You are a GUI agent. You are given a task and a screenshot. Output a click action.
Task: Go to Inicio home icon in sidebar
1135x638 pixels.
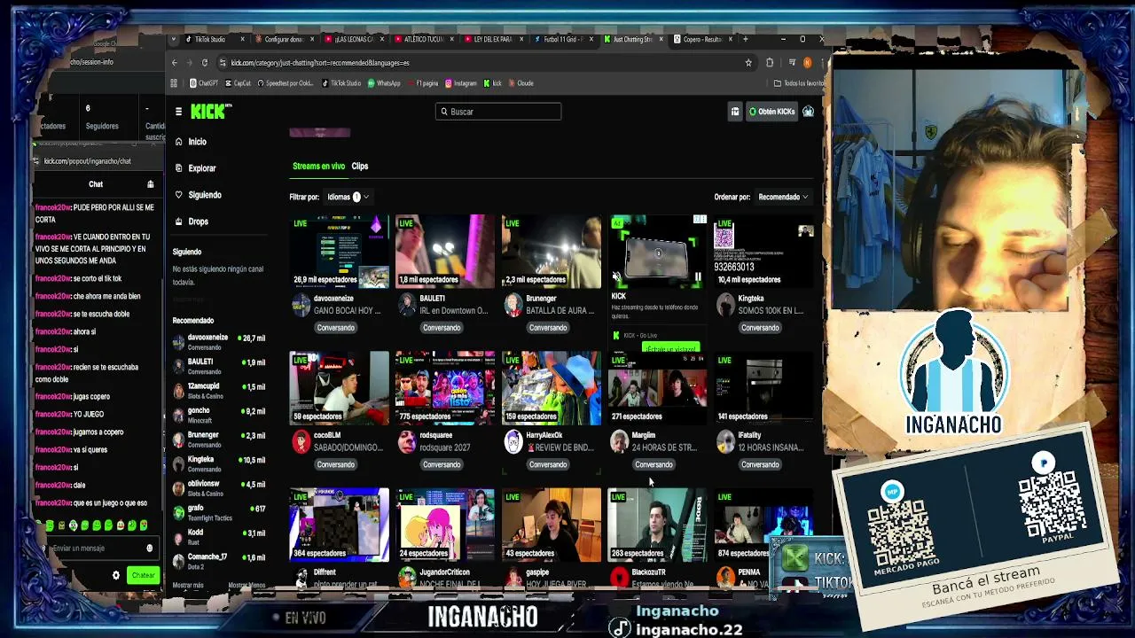pyautogui.click(x=179, y=142)
